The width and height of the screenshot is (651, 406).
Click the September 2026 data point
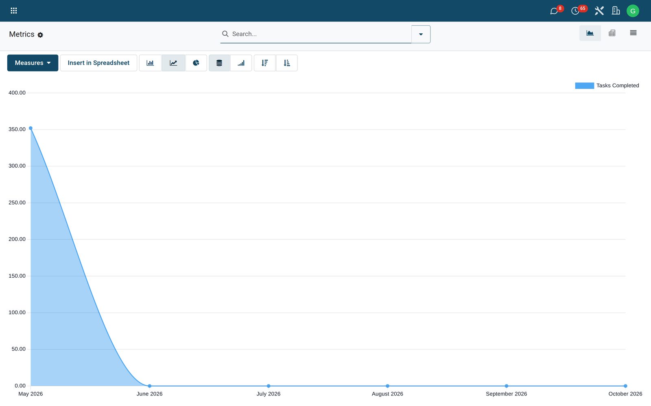click(x=506, y=386)
